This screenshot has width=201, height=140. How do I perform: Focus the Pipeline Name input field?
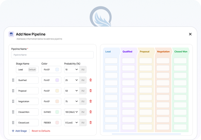click(52, 55)
